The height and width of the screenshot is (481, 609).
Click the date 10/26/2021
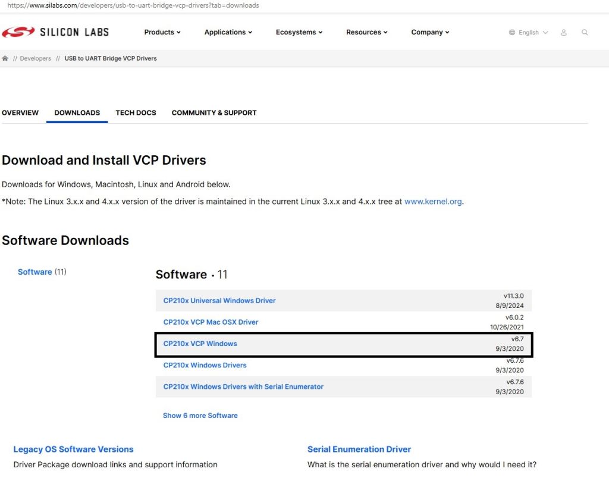507,327
